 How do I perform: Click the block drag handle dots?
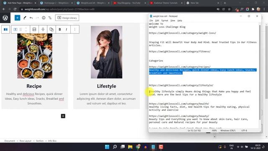click(21, 29)
